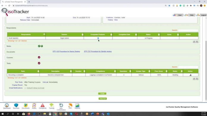
Task: Open Firefox from the Windows taskbar
Action: click(x=29, y=114)
